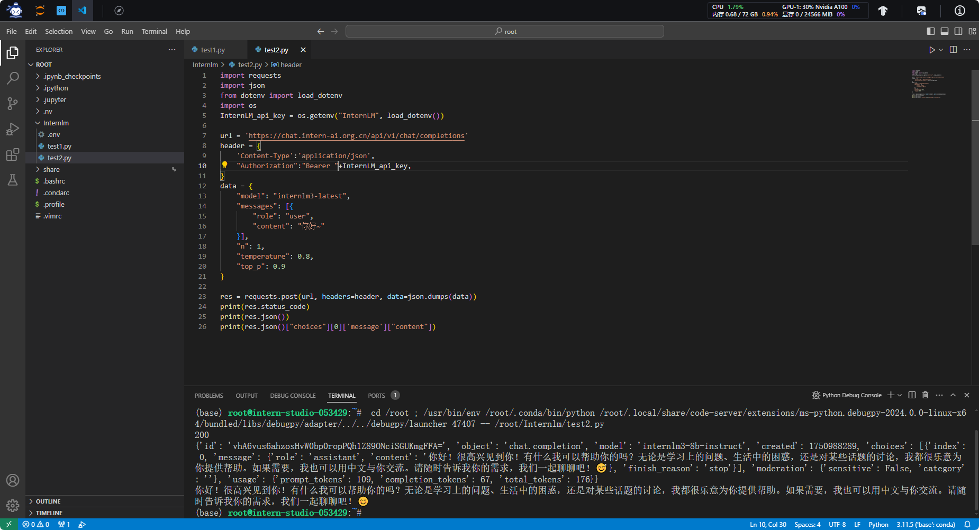979x530 pixels.
Task: Open the Terminal menu
Action: pyautogui.click(x=155, y=32)
